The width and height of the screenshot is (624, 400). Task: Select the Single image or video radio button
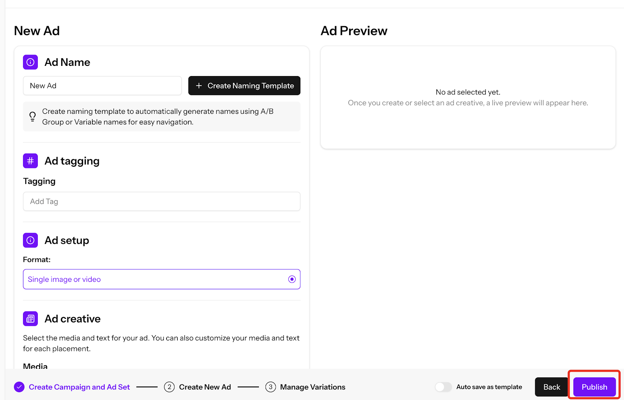(x=292, y=279)
